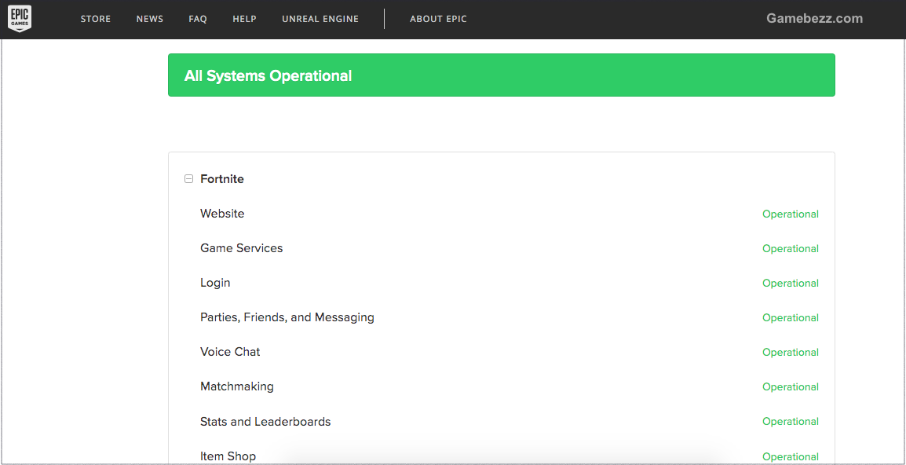Select the Website service row
Viewport: 906px width, 465px height.
(x=222, y=214)
